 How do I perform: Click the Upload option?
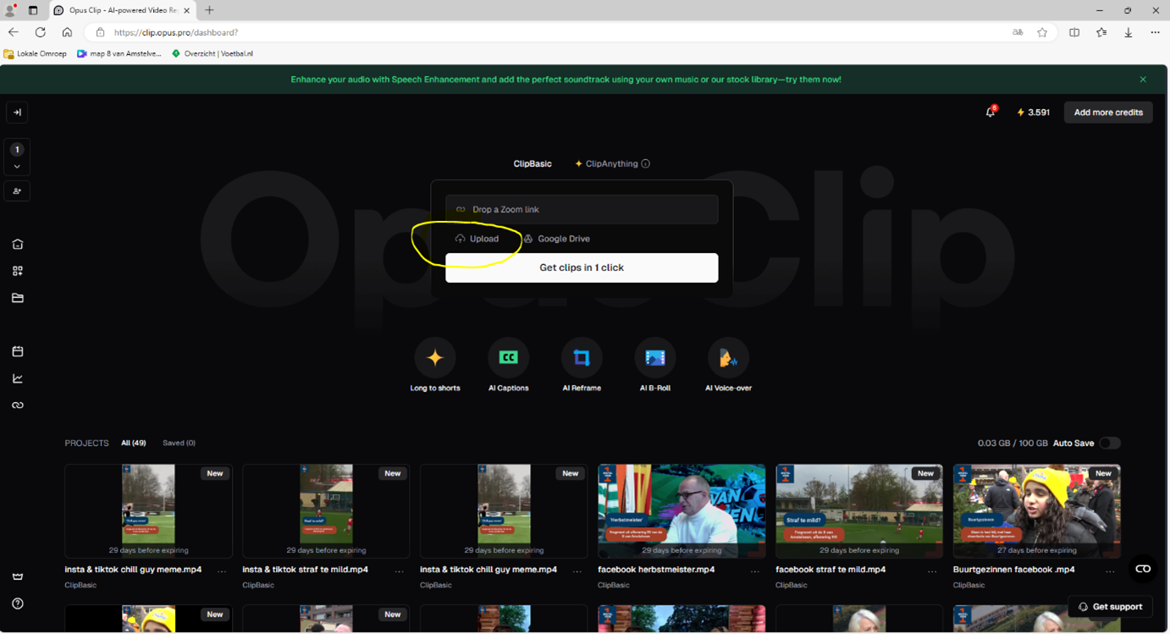(477, 239)
